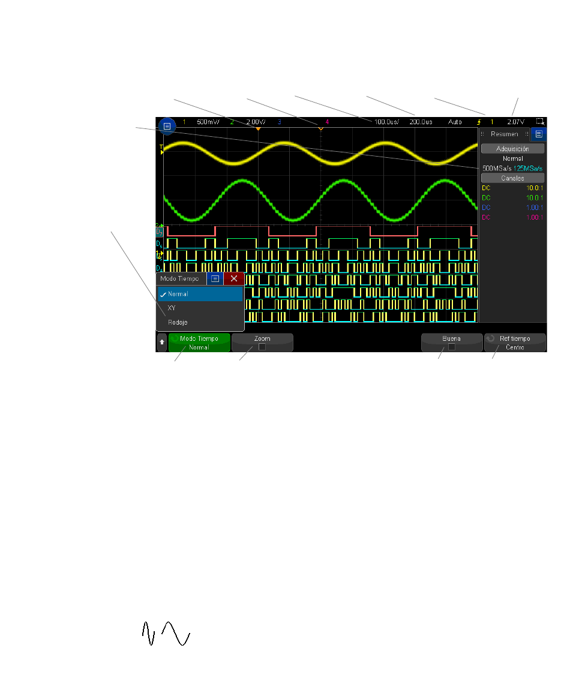This screenshot has width=570, height=699.
Task: Open the Ref tiempo Centro softkey
Action: (515, 343)
